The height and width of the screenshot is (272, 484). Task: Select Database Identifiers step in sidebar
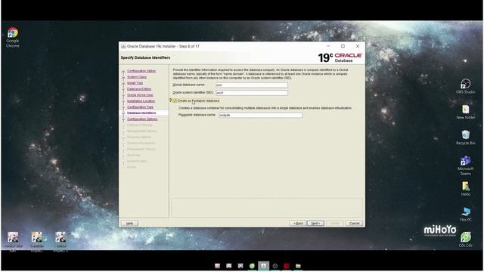click(141, 113)
